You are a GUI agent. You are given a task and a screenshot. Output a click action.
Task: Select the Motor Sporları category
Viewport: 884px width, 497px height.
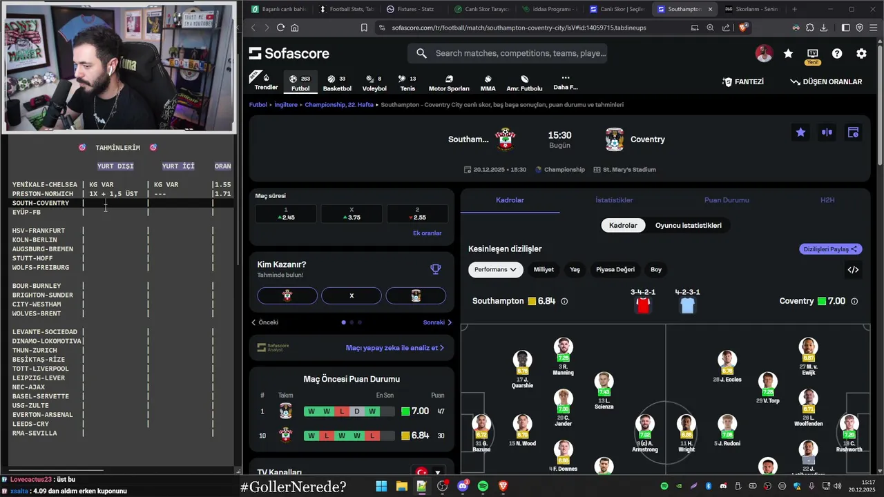click(449, 83)
